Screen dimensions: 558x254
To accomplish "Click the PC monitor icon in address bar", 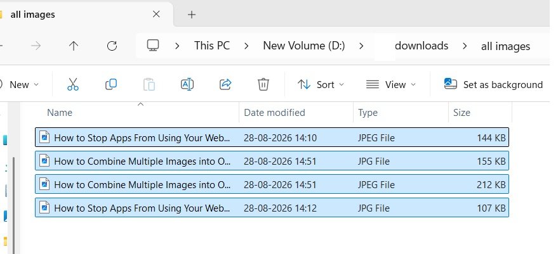I will [153, 46].
